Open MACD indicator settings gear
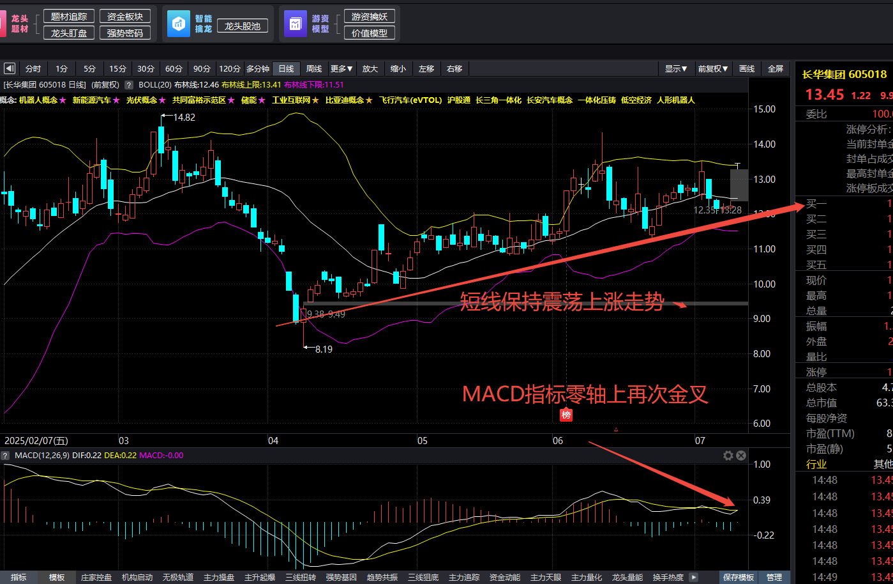The image size is (893, 584). pos(728,456)
